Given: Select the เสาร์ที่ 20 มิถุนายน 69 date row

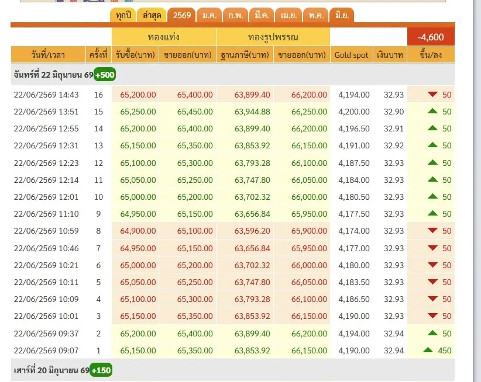Looking at the screenshot, I should click(x=233, y=370).
